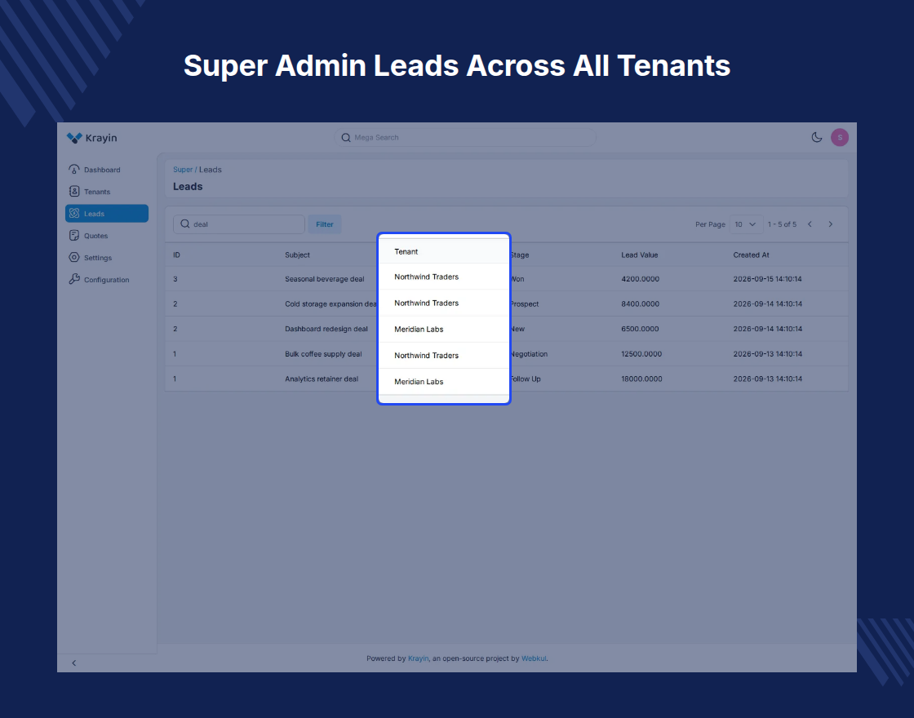Select the Cold storage expansion deal subject

pyautogui.click(x=331, y=304)
